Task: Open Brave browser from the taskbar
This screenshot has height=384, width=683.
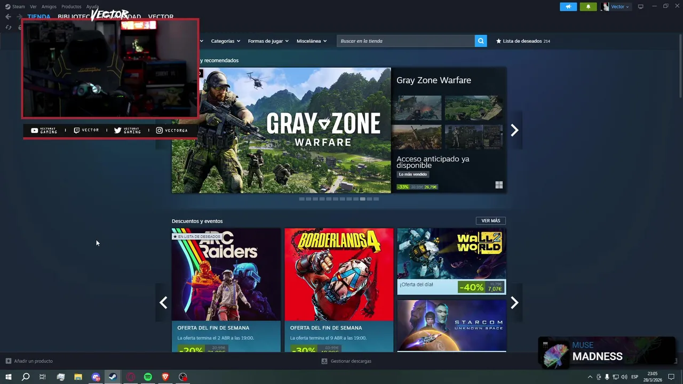Action: 165,377
